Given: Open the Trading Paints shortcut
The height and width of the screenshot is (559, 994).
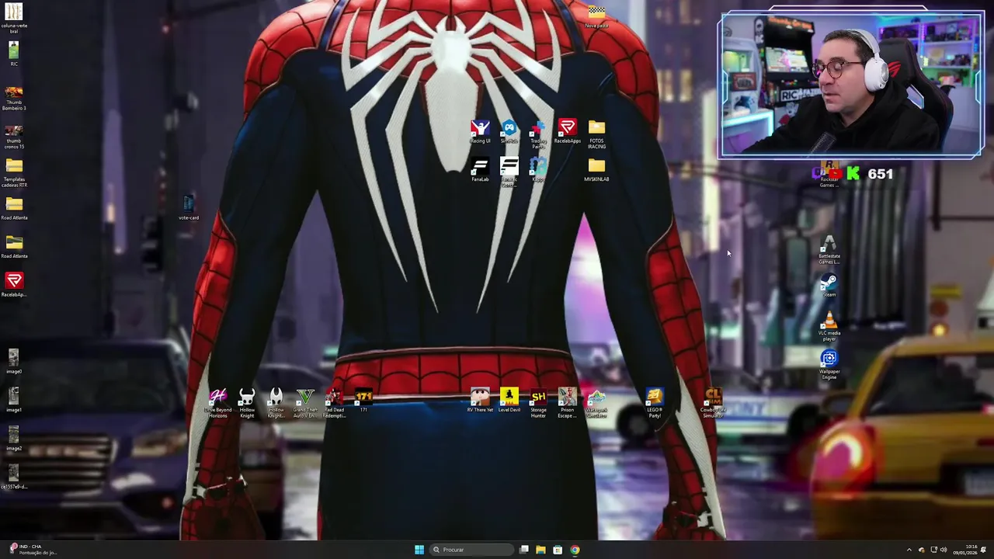Looking at the screenshot, I should [x=538, y=133].
